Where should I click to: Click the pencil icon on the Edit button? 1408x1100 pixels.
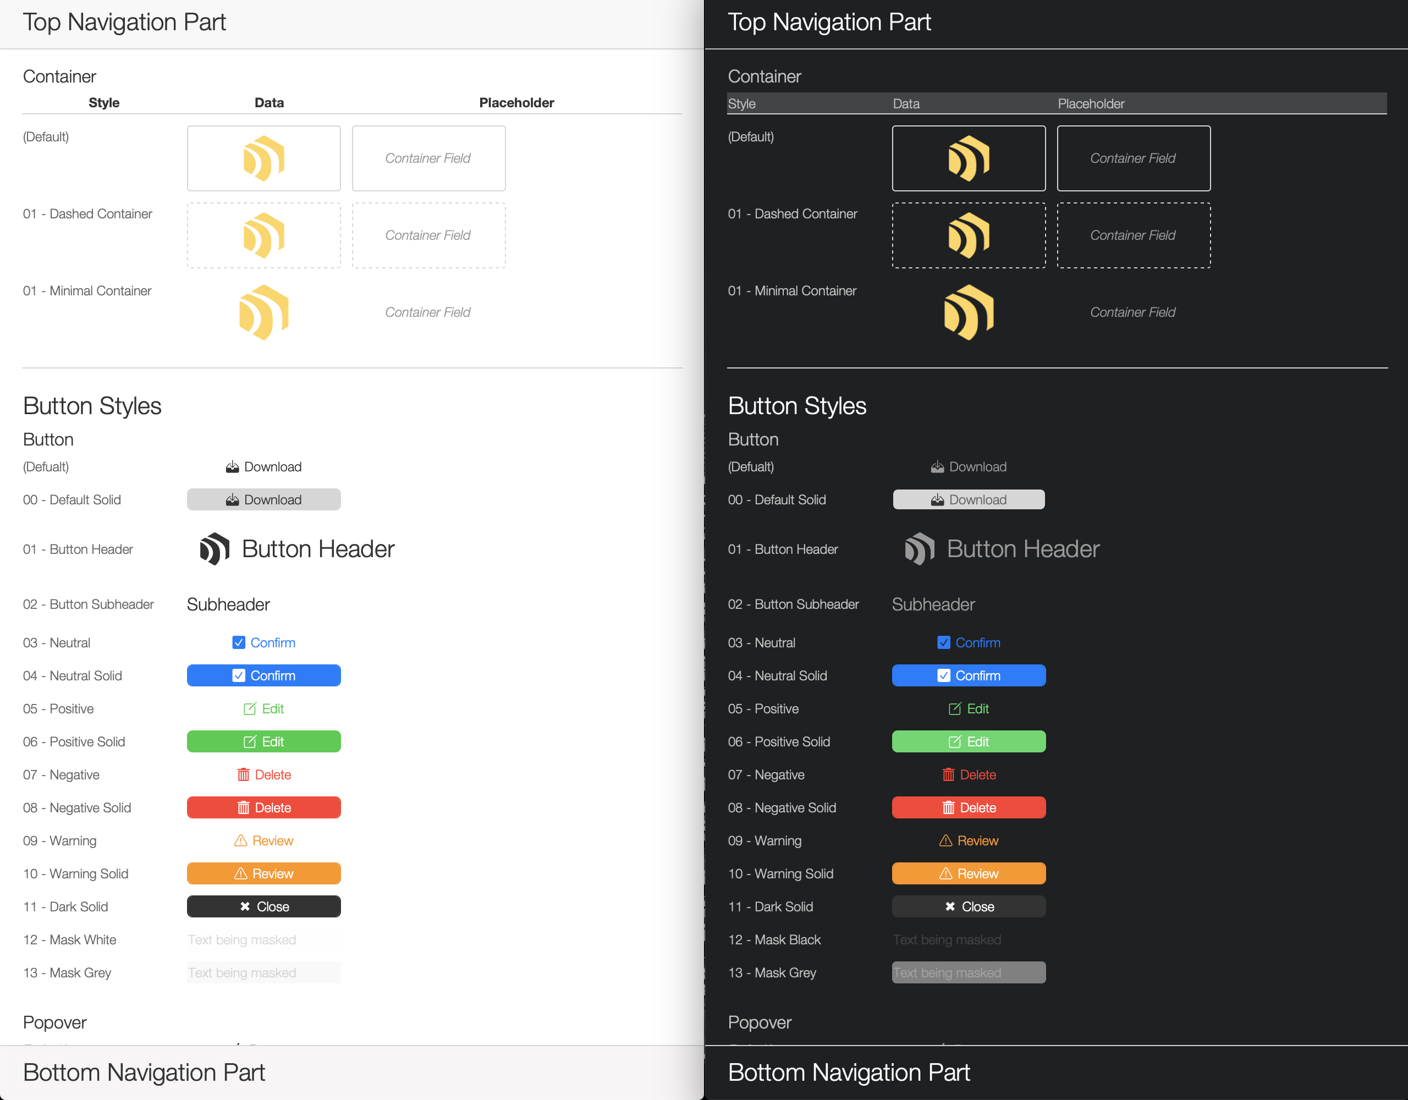[250, 708]
